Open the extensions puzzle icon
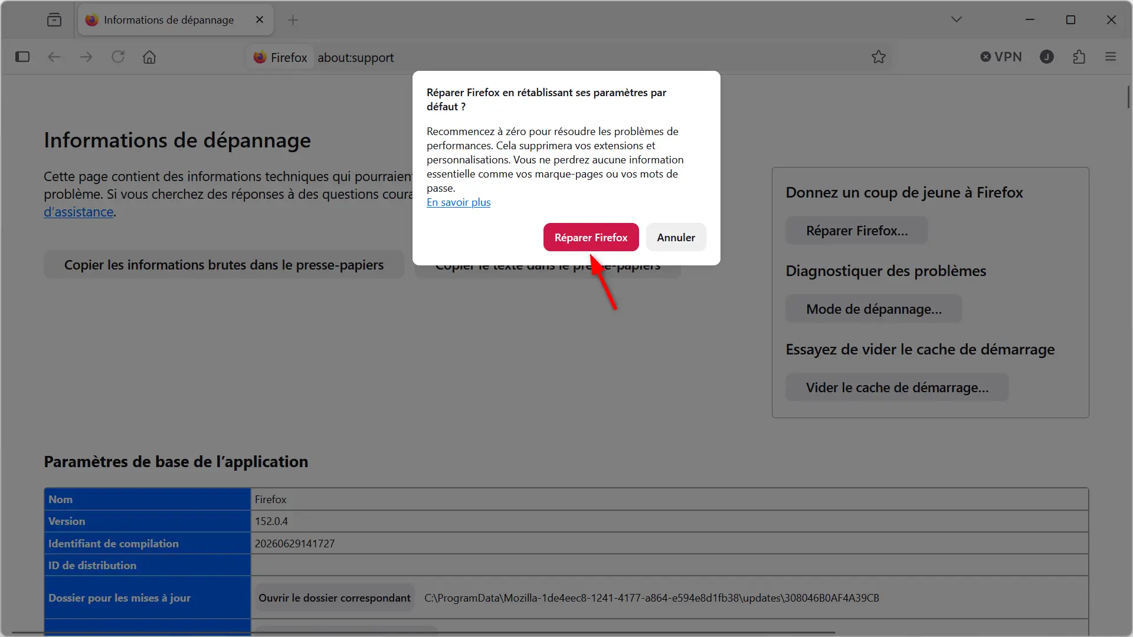The width and height of the screenshot is (1133, 637). (1079, 57)
